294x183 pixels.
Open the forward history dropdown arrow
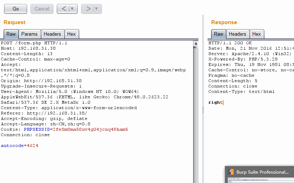(97, 9)
